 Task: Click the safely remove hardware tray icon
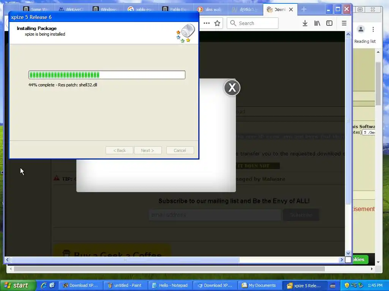tap(361, 285)
